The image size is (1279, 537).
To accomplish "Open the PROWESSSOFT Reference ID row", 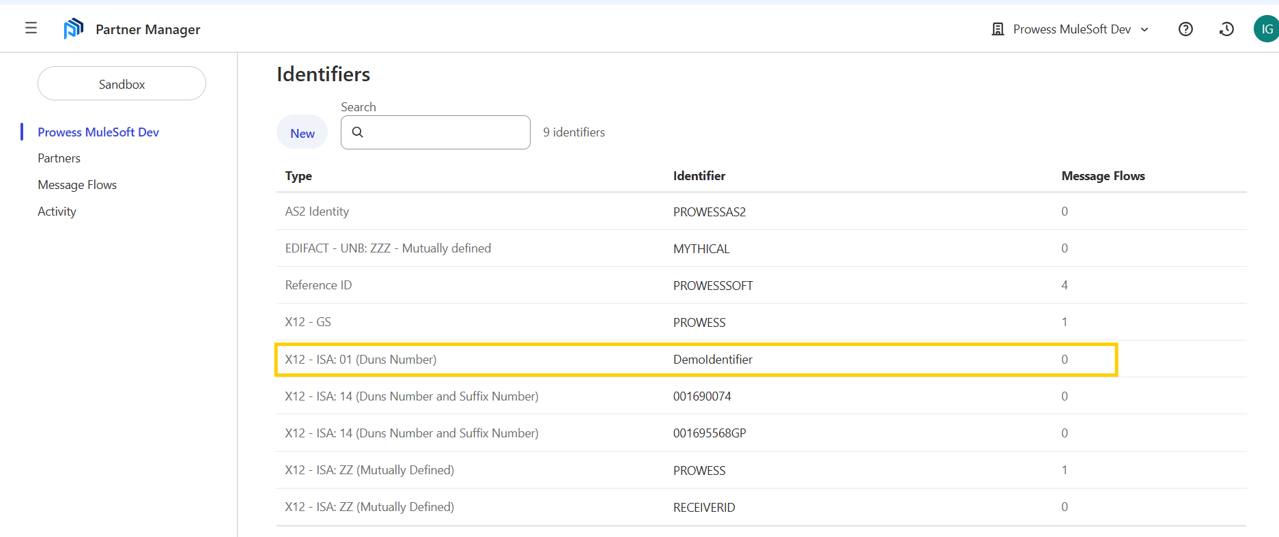I will (712, 286).
